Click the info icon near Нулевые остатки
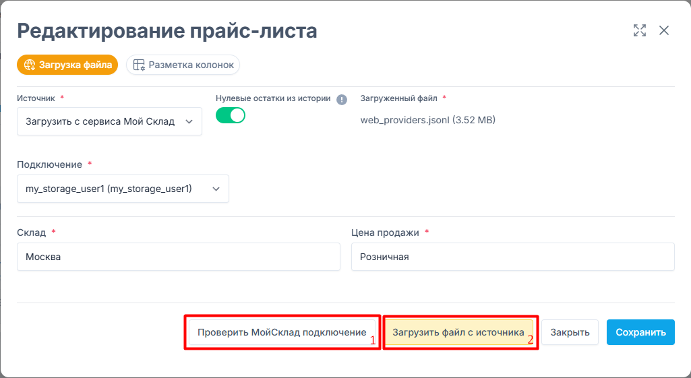 pyautogui.click(x=342, y=100)
